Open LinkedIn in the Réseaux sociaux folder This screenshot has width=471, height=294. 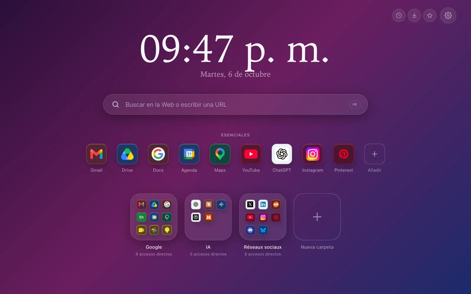263,204
